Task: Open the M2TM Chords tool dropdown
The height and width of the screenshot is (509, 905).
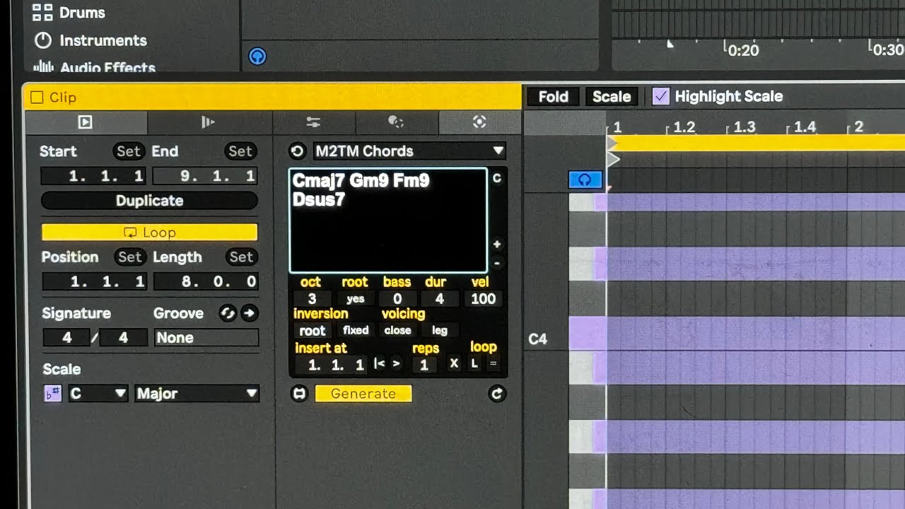Action: (409, 151)
